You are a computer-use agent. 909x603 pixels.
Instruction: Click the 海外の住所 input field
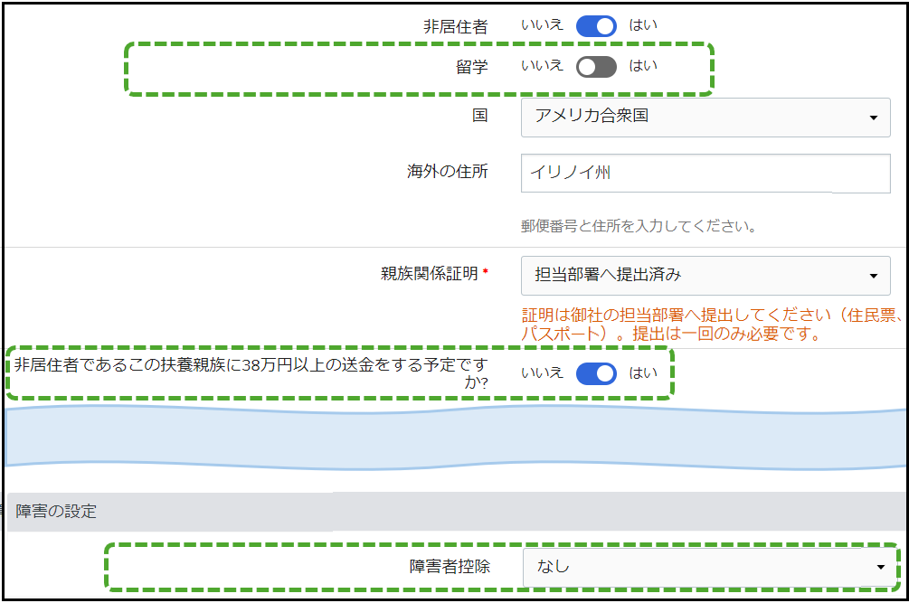click(x=705, y=174)
